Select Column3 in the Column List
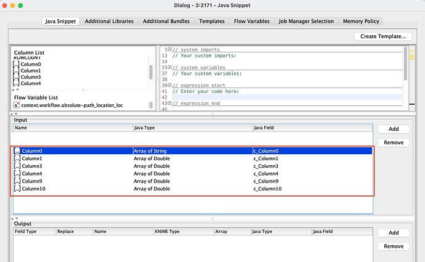Screen dimensions: 425x262 [31, 77]
